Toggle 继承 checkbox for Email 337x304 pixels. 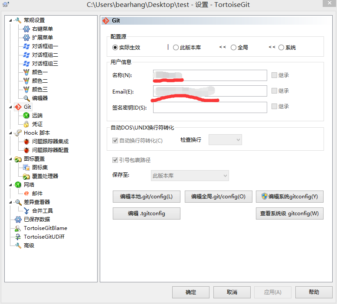[274, 91]
